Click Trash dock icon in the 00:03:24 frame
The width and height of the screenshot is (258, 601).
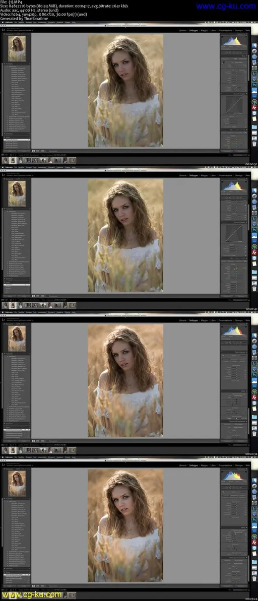point(254,578)
